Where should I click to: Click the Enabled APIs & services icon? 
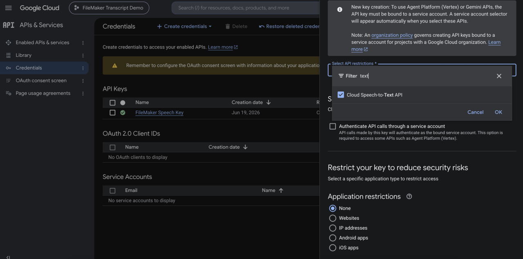point(8,42)
